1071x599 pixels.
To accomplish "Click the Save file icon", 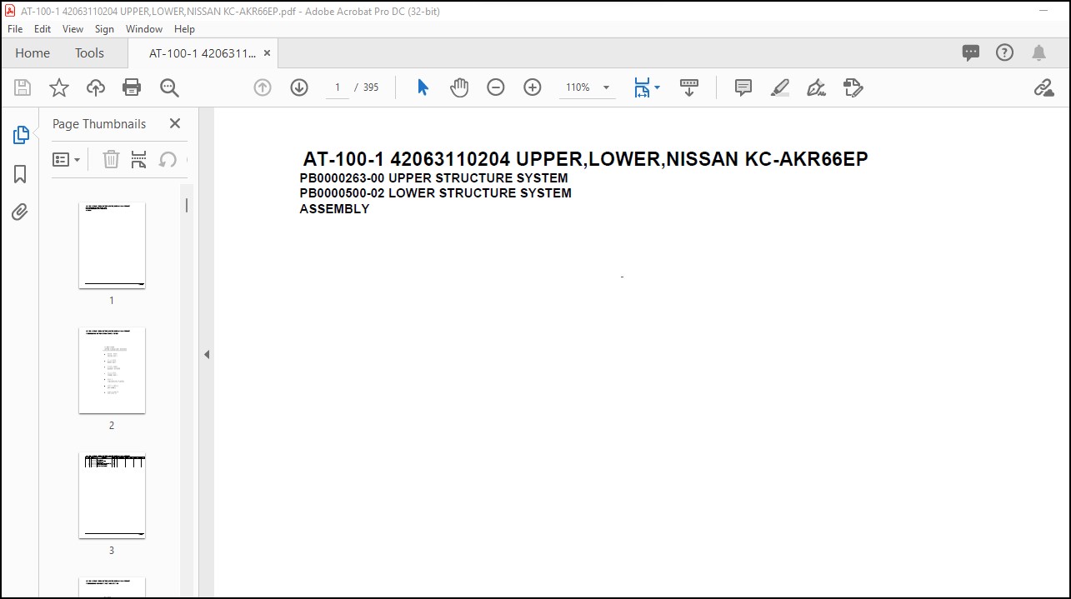I will [23, 87].
